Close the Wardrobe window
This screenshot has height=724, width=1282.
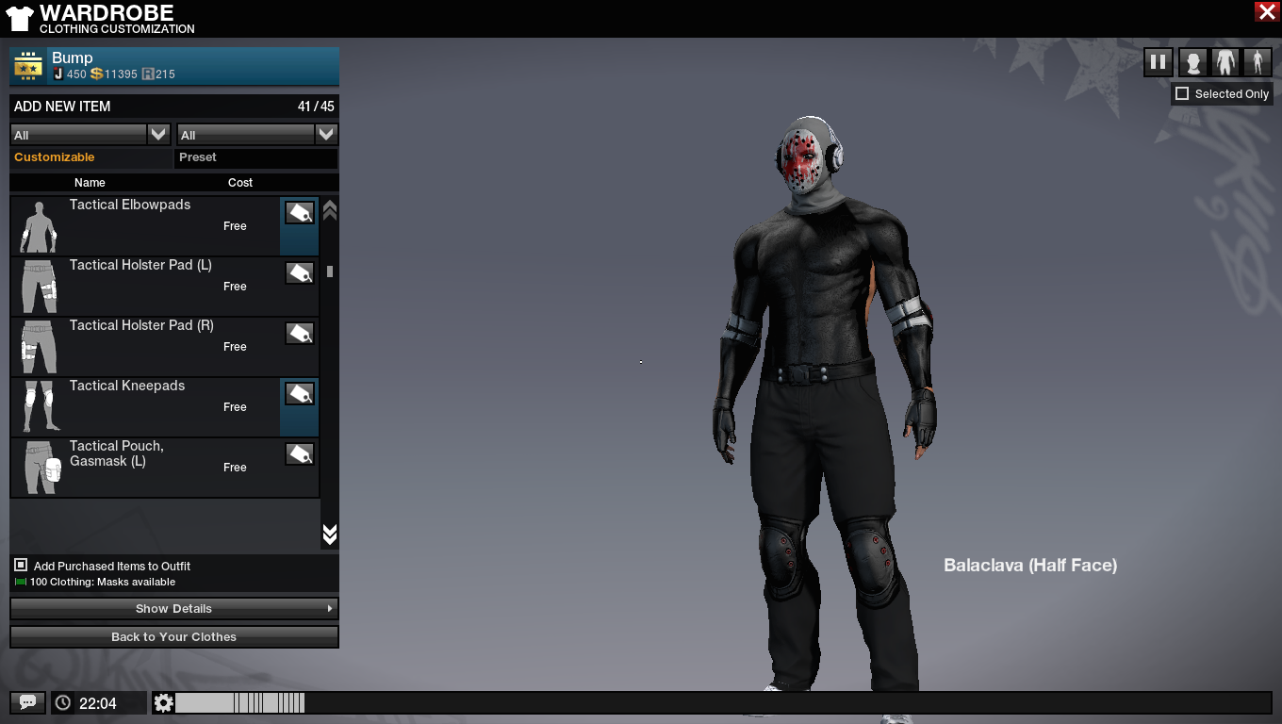pyautogui.click(x=1267, y=11)
